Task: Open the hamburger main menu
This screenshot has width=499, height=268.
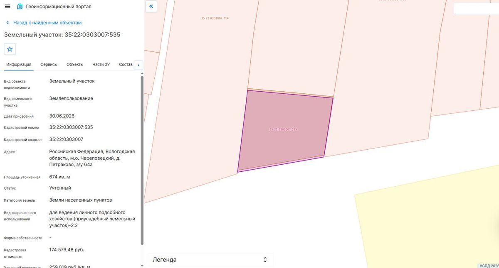Action: pos(7,7)
